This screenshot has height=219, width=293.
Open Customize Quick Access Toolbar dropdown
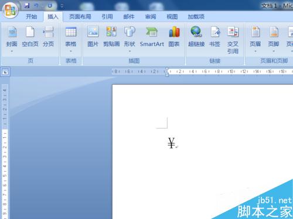[62, 6]
